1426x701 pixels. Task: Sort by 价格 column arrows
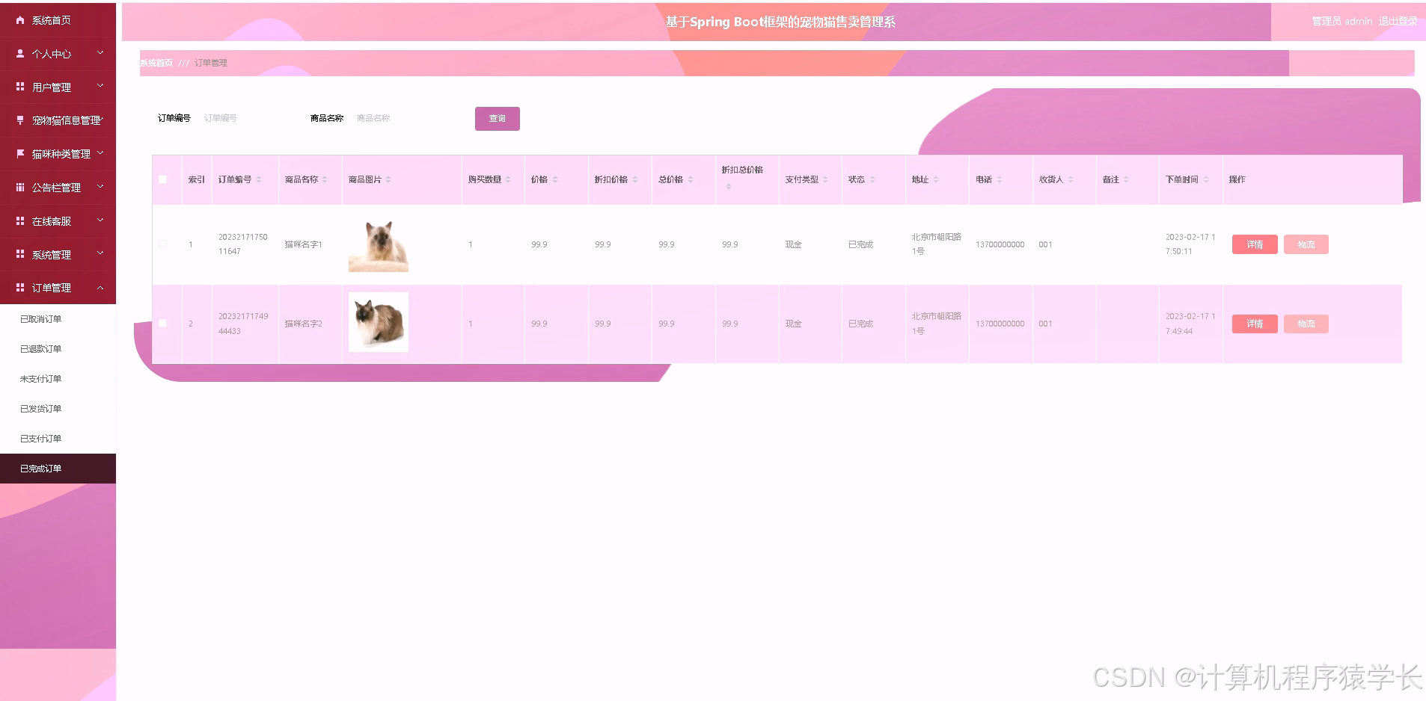(x=555, y=179)
